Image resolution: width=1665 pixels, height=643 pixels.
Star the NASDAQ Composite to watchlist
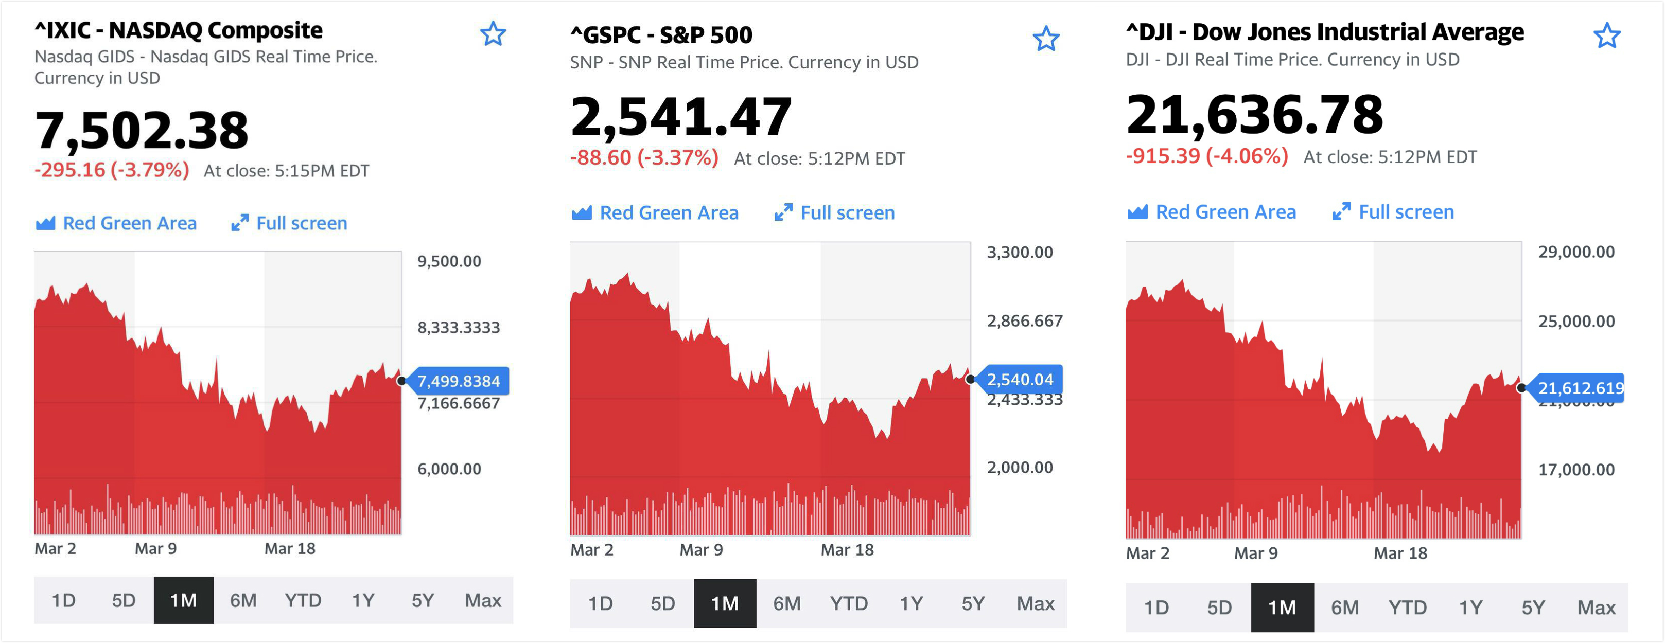[x=493, y=33]
